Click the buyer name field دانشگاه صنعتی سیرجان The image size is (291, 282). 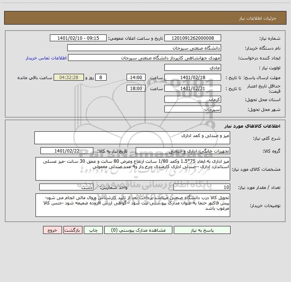coord(144,48)
